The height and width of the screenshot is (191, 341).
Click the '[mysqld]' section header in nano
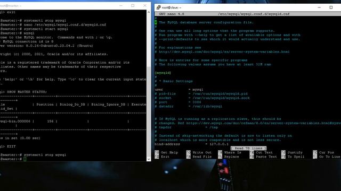(163, 73)
